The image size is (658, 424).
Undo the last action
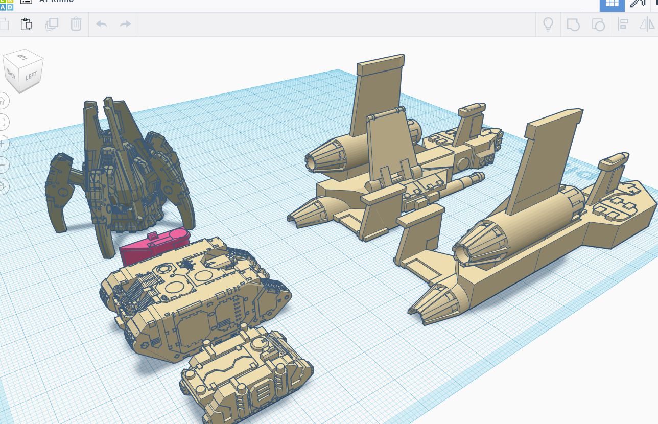coord(101,24)
